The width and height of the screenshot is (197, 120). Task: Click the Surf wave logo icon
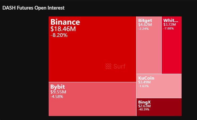point(108,66)
